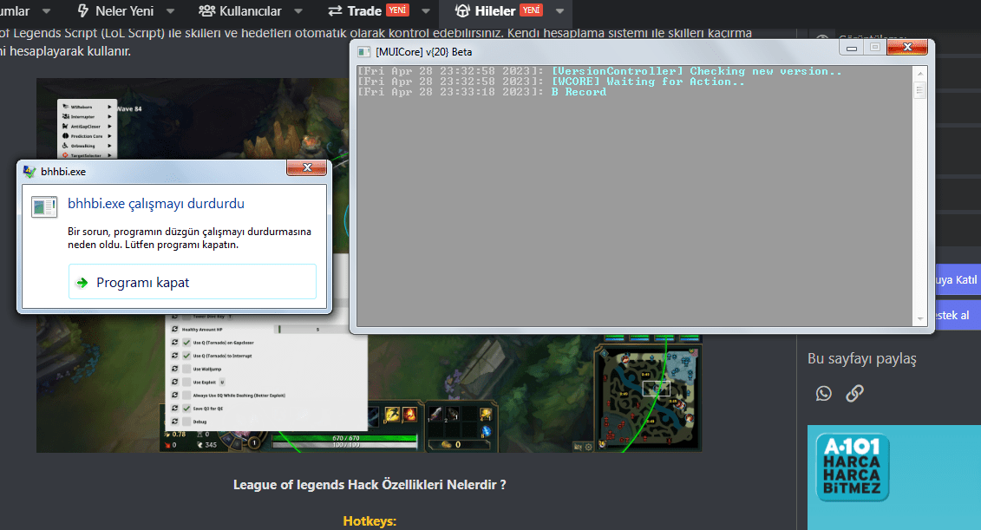Viewport: 981px width, 530px height.
Task: Click the yellow 'Hotkeys:' text
Action: 370,520
